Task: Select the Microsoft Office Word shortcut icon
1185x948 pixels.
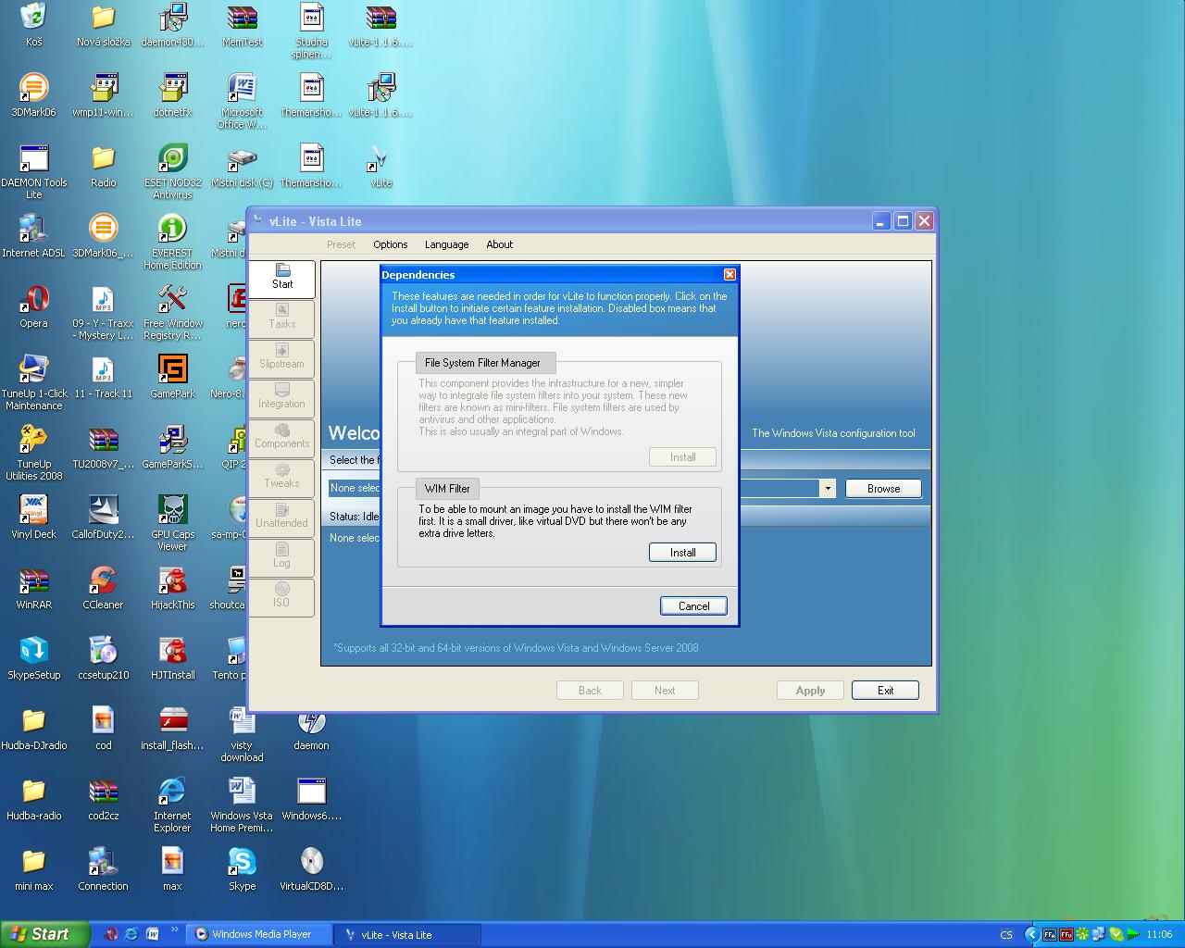Action: [243, 101]
